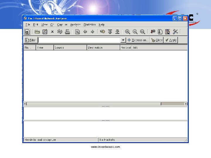Image resolution: width=211 pixels, height=158 pixels.
Task: Reload the capture file icon
Action: [x=60, y=32]
